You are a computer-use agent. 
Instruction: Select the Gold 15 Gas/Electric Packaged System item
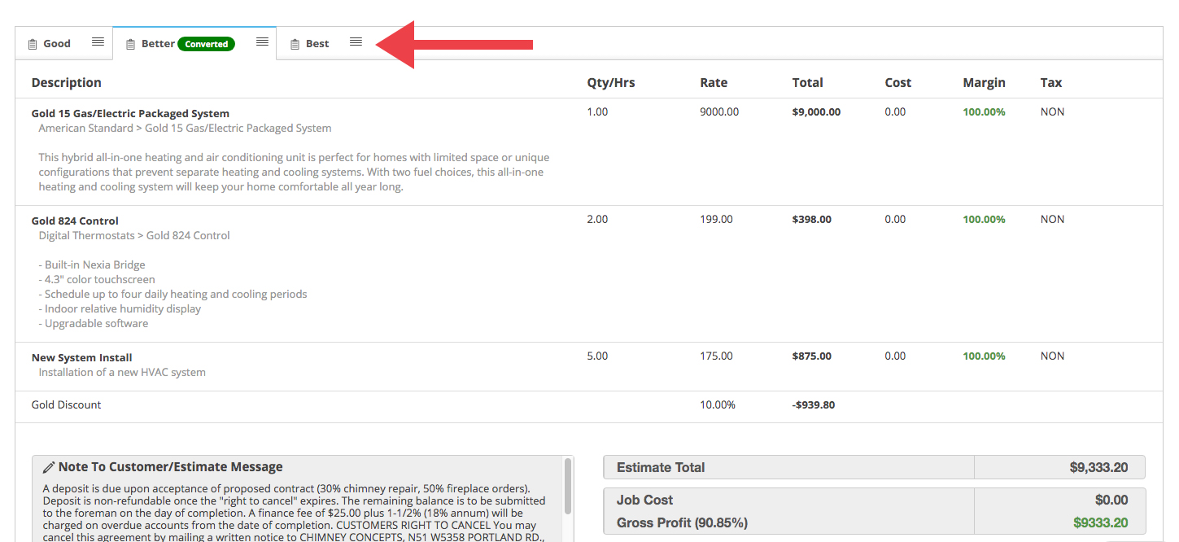coord(130,113)
